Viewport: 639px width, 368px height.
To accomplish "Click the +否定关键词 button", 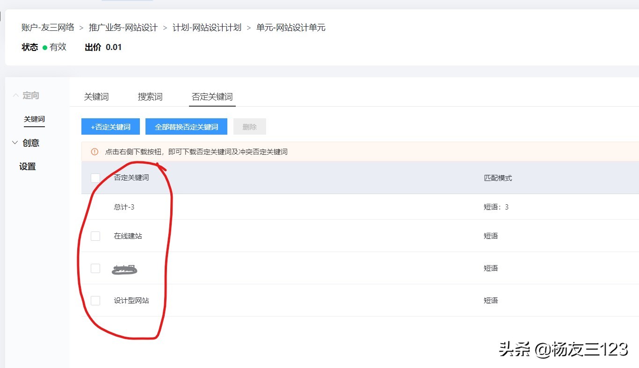I will [x=110, y=126].
